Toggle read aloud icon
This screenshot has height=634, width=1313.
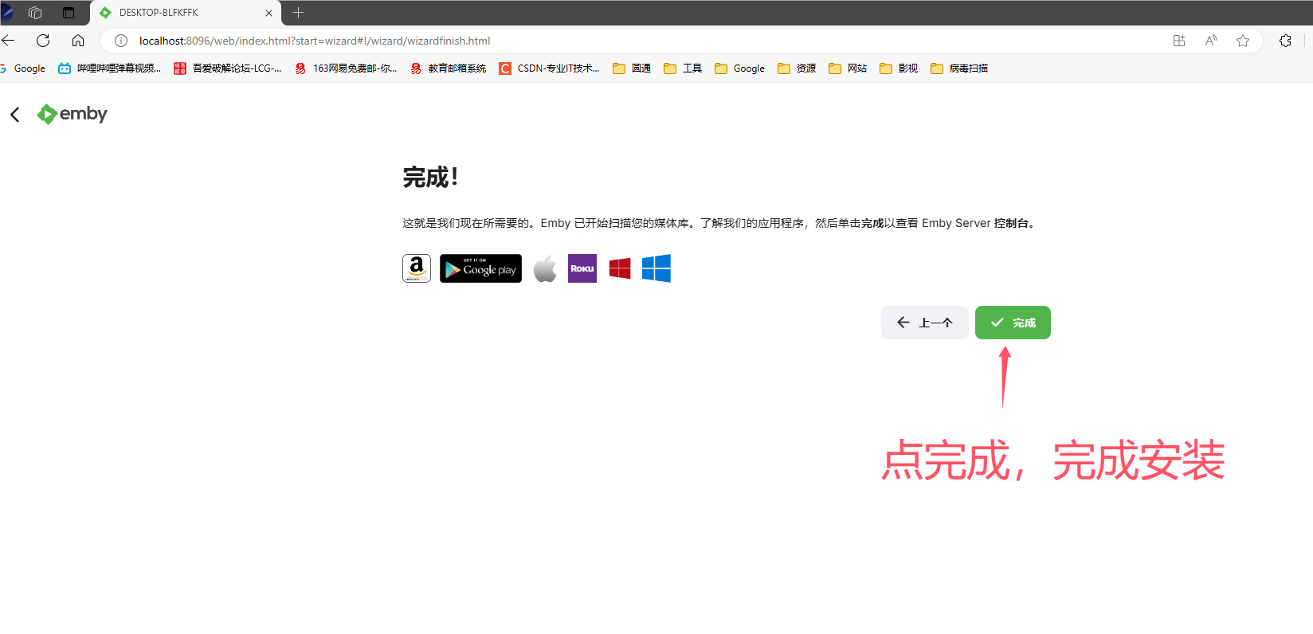pyautogui.click(x=1211, y=41)
